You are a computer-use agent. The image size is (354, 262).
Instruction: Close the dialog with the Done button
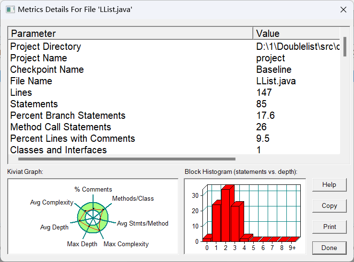[329, 248]
